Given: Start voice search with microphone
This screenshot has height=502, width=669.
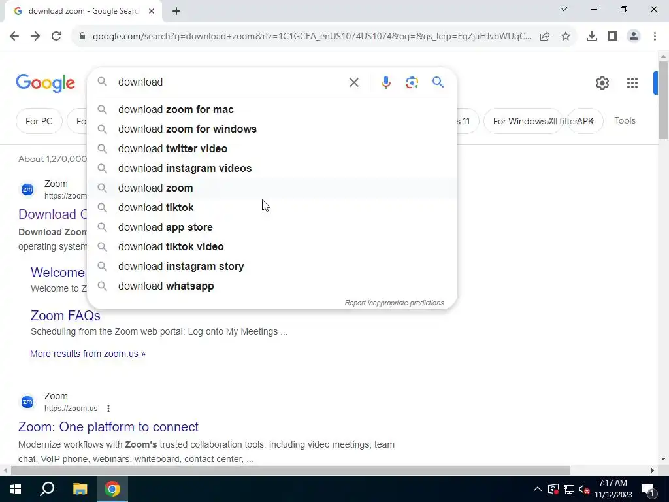Looking at the screenshot, I should [x=385, y=82].
